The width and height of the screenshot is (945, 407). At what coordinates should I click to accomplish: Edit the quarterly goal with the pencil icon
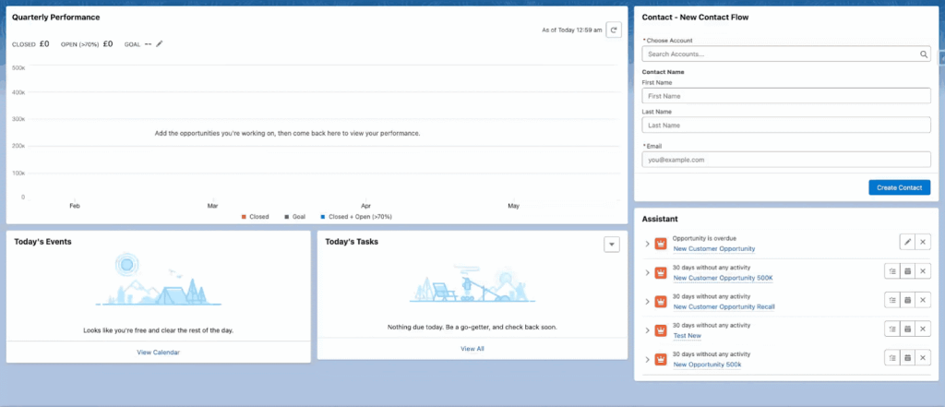tap(159, 44)
